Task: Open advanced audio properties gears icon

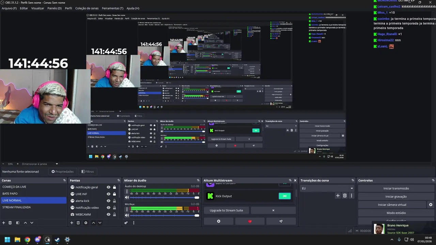Action: click(126, 223)
